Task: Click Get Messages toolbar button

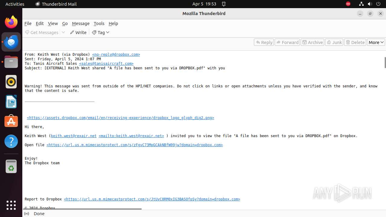Action: (42, 32)
